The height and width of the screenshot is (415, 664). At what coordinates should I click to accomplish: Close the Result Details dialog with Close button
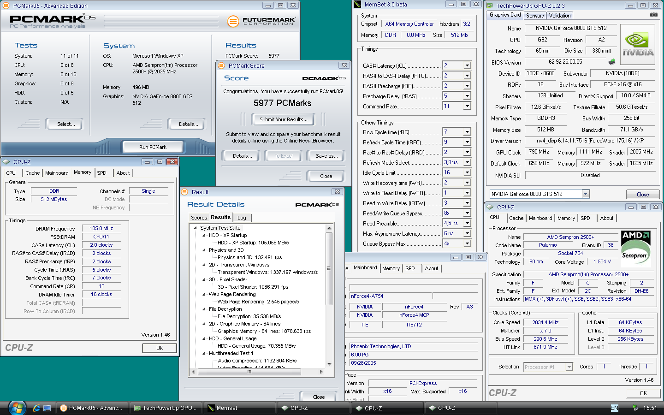319,397
